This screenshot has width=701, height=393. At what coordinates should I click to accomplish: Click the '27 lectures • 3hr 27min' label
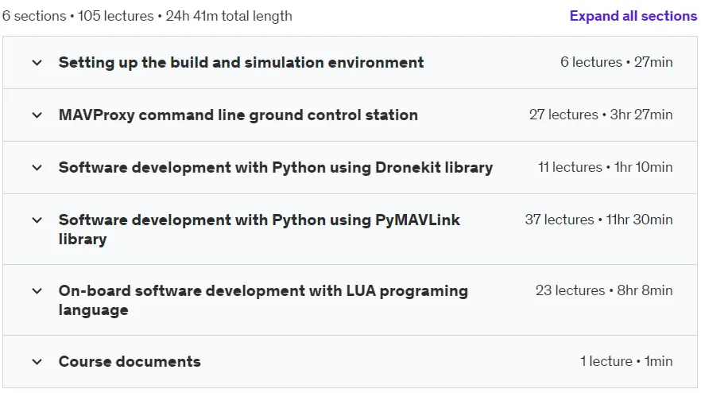tap(601, 115)
